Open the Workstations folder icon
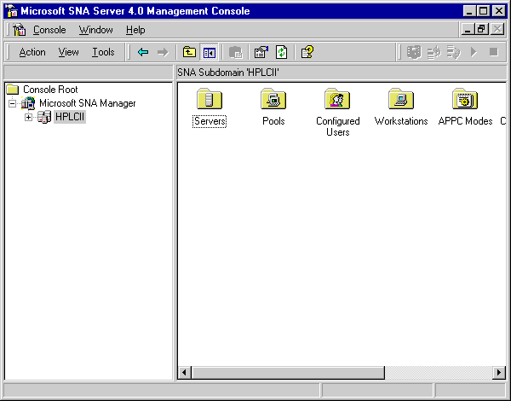The image size is (511, 401). coord(401,100)
